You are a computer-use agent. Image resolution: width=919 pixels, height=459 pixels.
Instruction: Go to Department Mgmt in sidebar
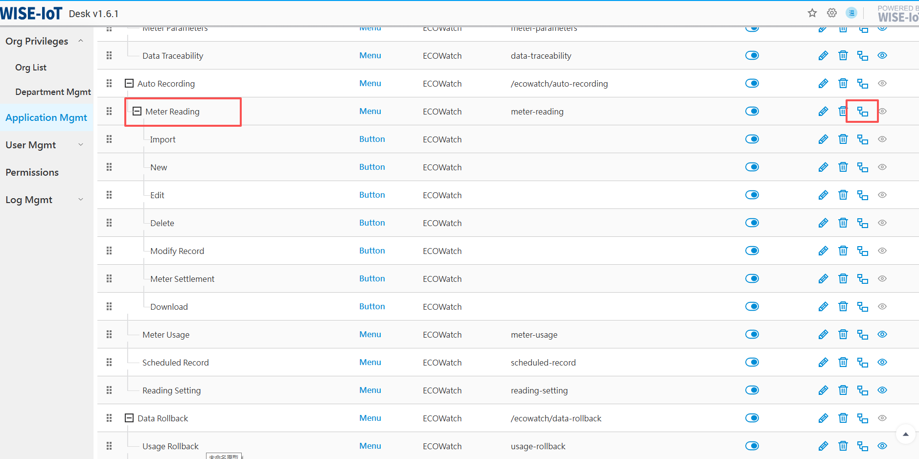click(x=53, y=92)
